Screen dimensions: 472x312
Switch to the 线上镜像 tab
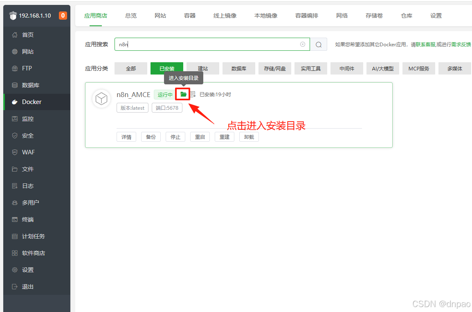pos(225,16)
